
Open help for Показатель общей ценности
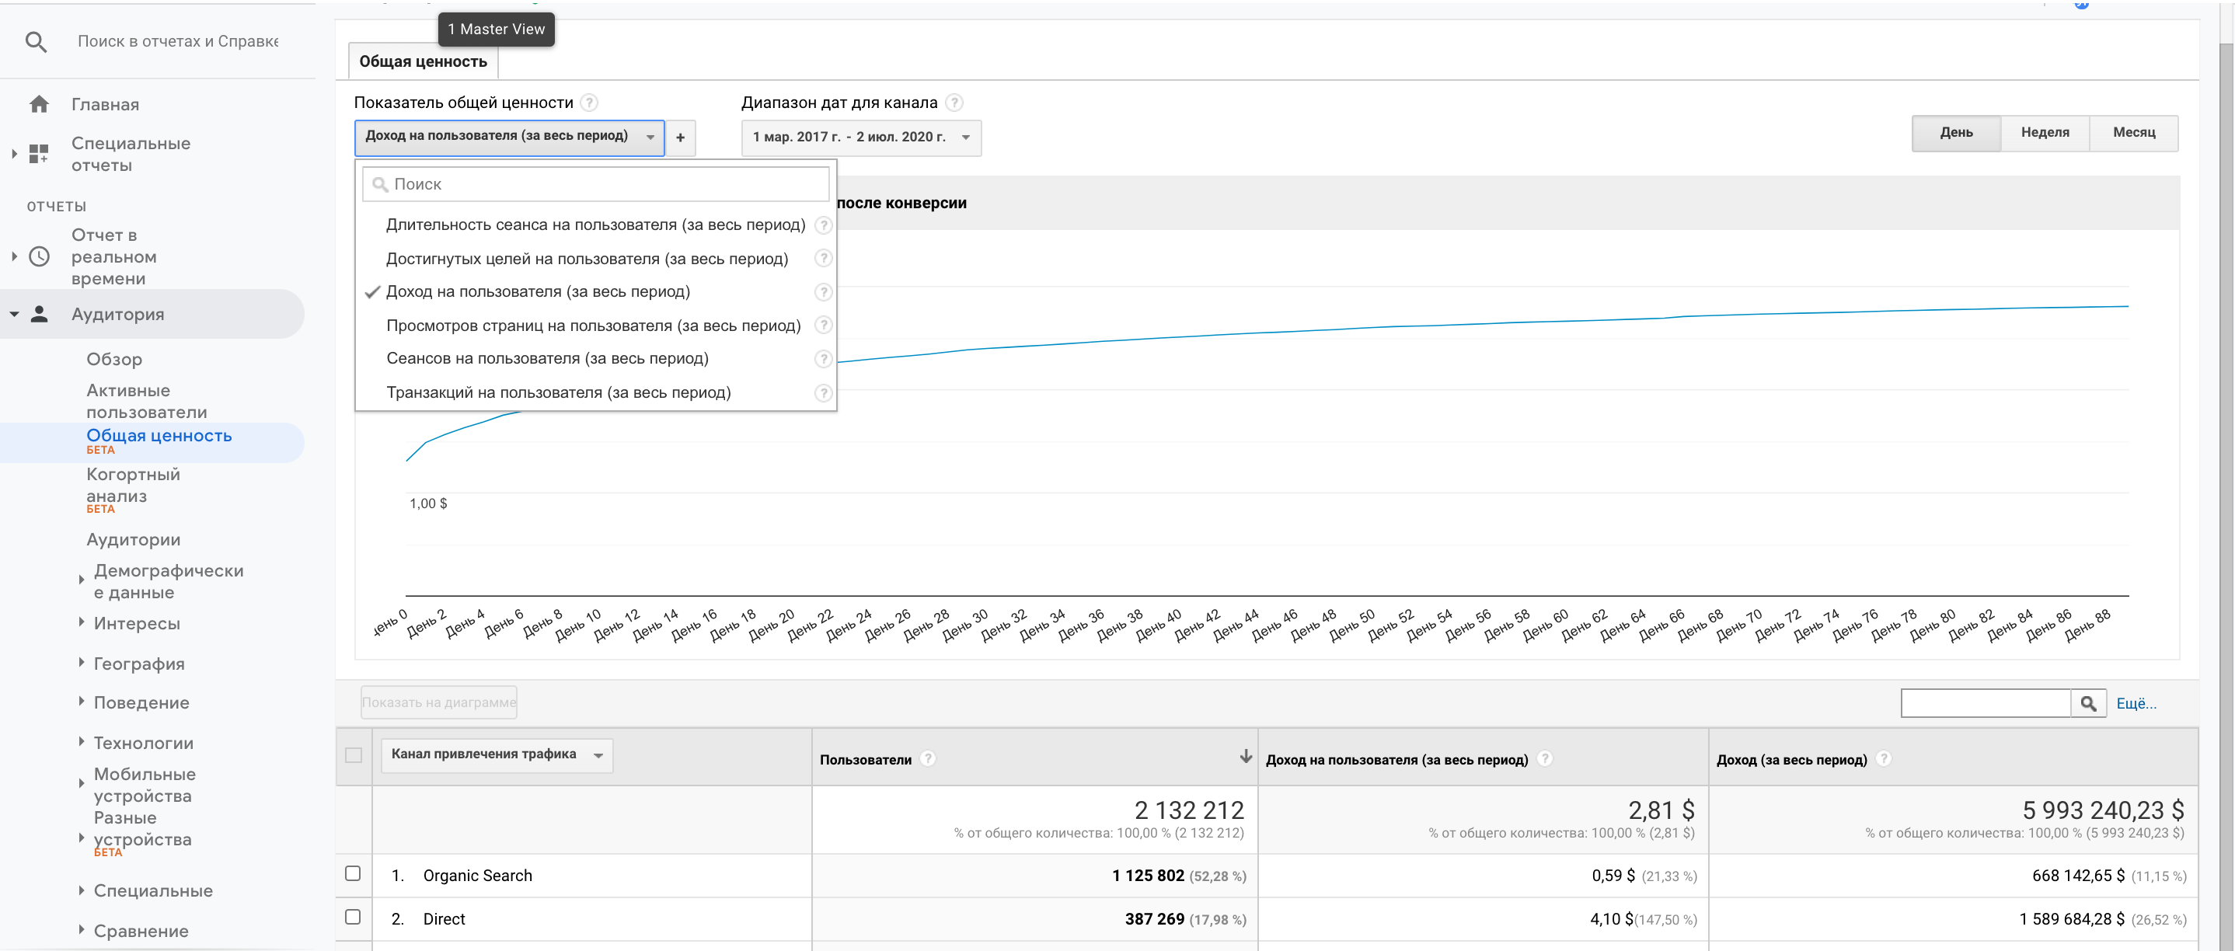589,103
